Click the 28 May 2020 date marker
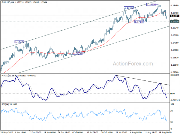The width and height of the screenshot is (180, 135). [x=7, y=132]
